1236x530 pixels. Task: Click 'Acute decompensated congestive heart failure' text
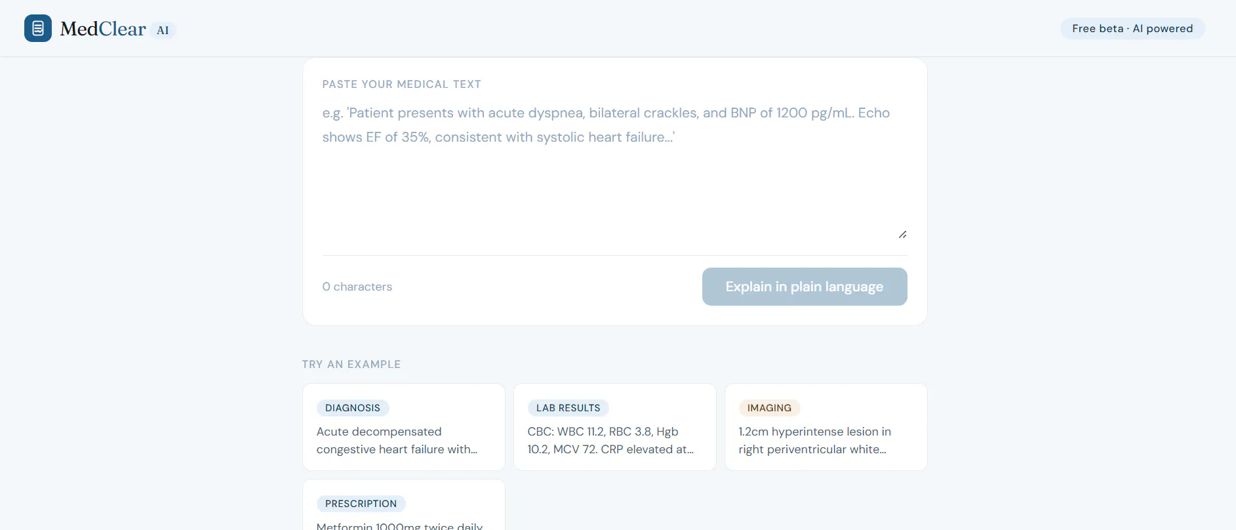pyautogui.click(x=397, y=440)
